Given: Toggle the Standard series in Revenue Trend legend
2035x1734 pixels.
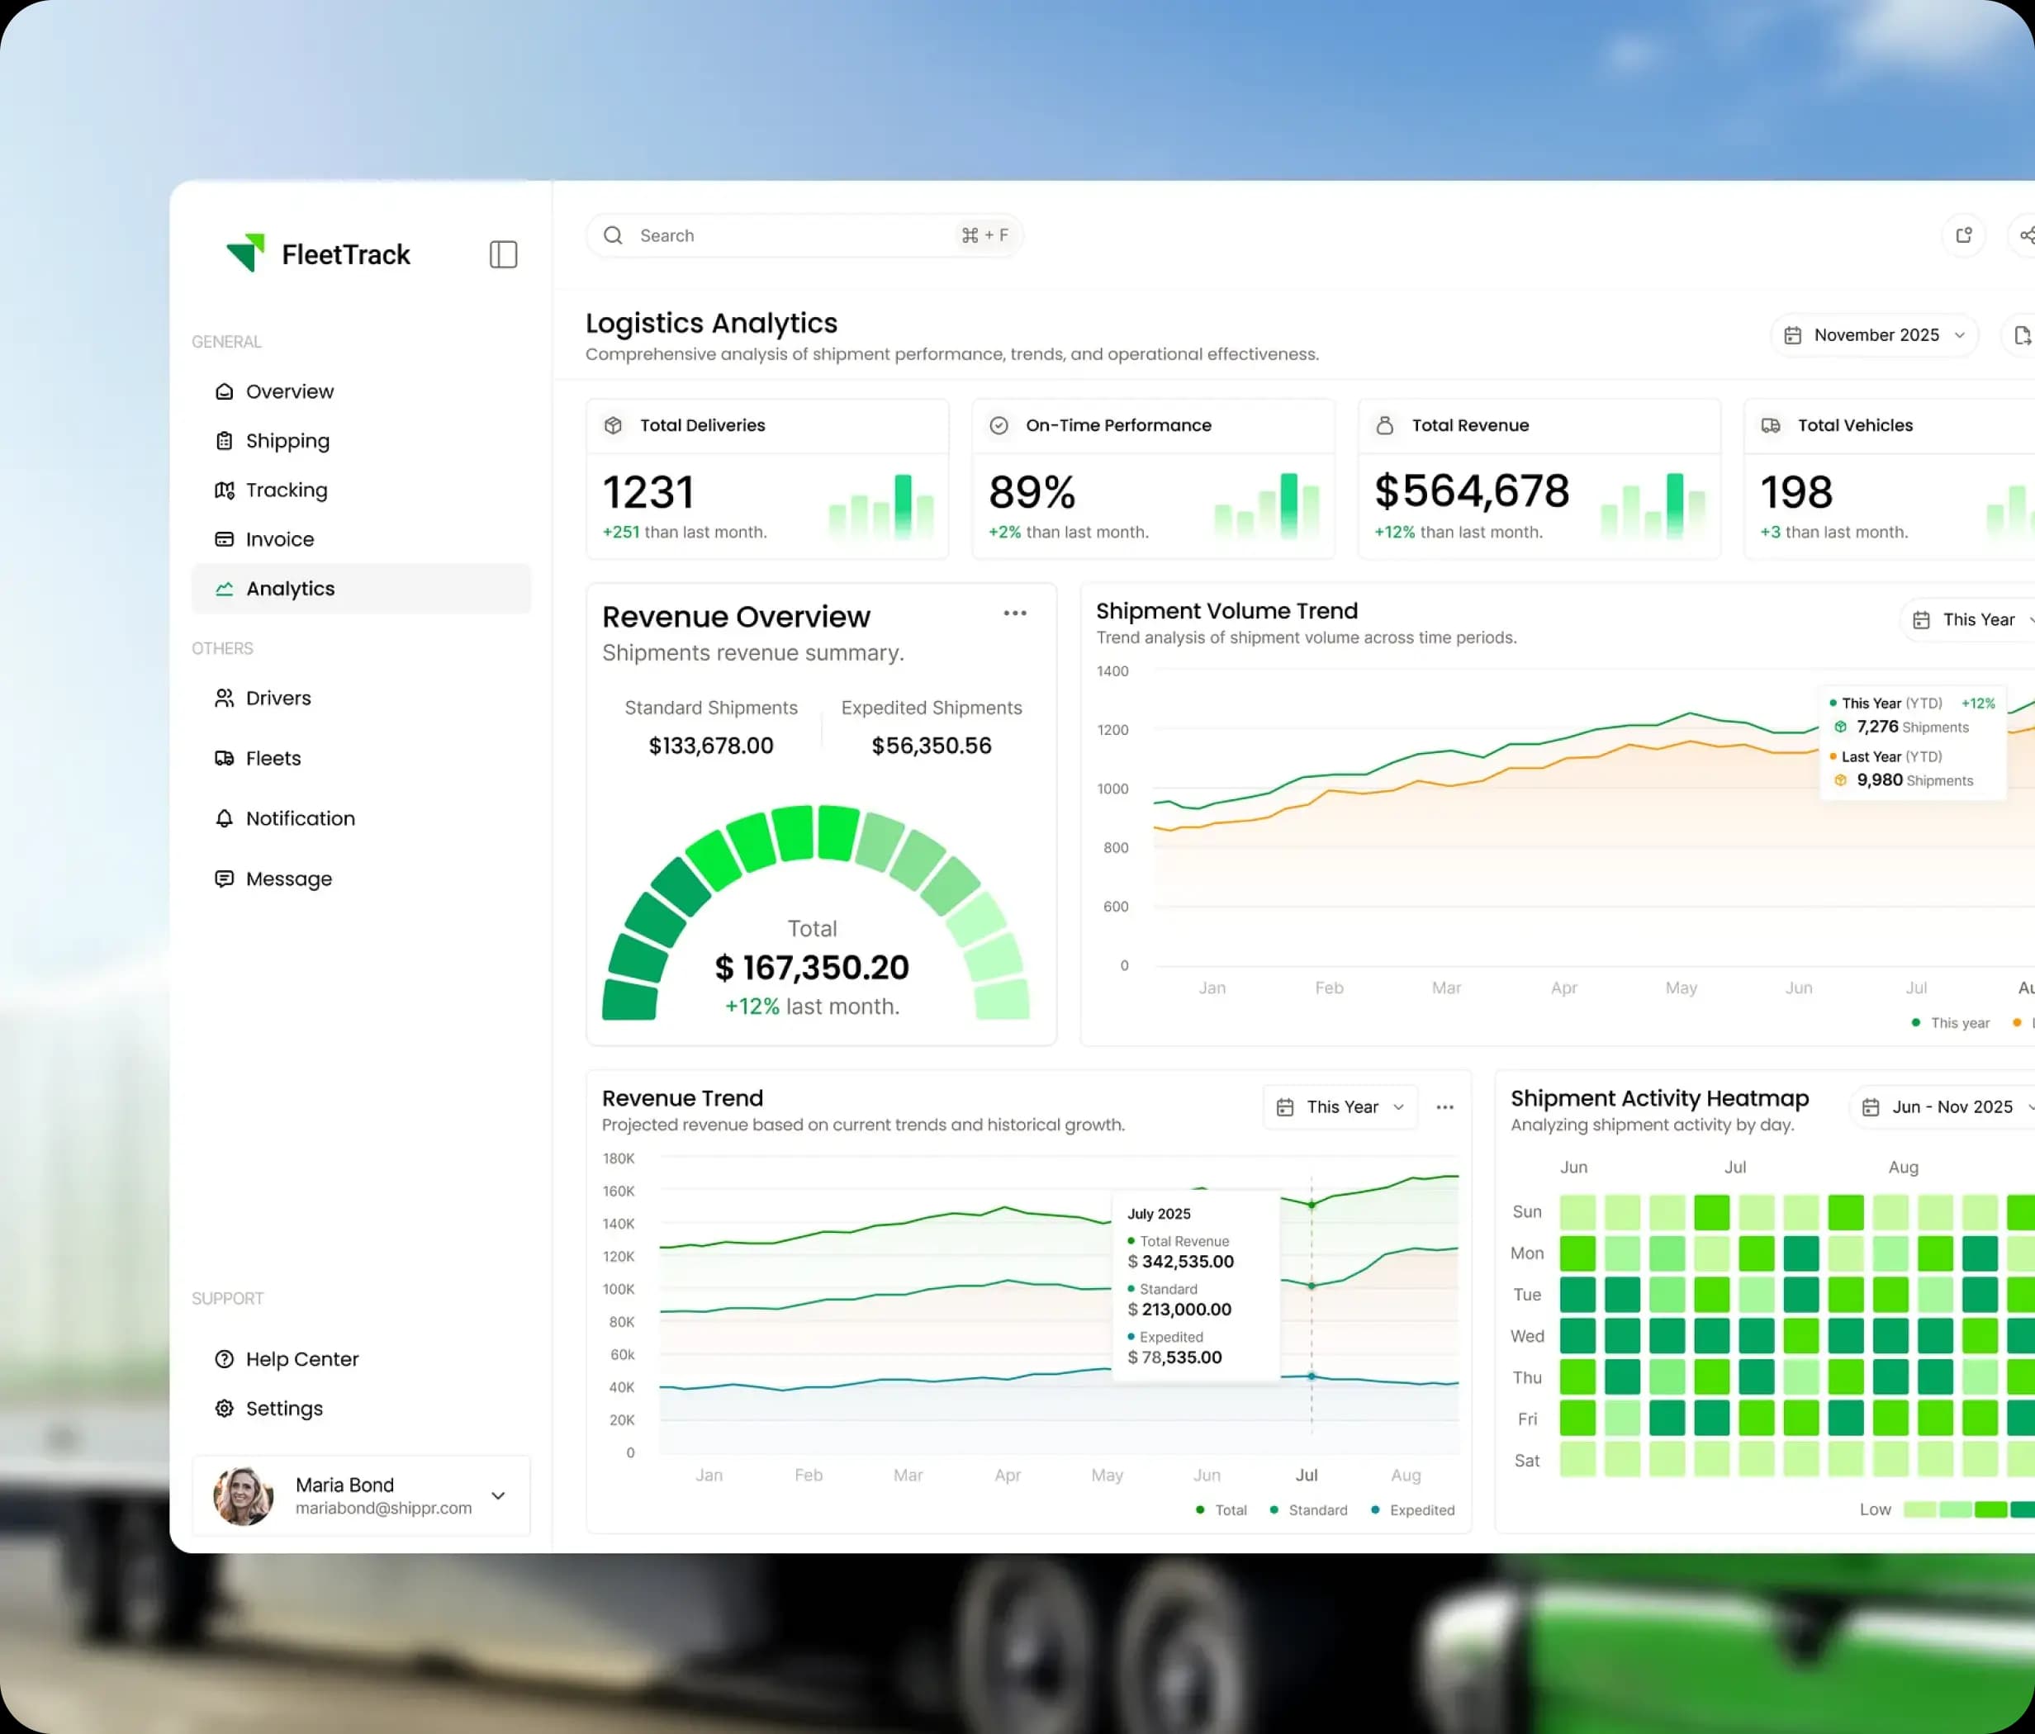Looking at the screenshot, I should point(1308,1510).
